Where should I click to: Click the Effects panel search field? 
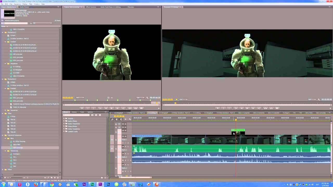(x=77, y=115)
